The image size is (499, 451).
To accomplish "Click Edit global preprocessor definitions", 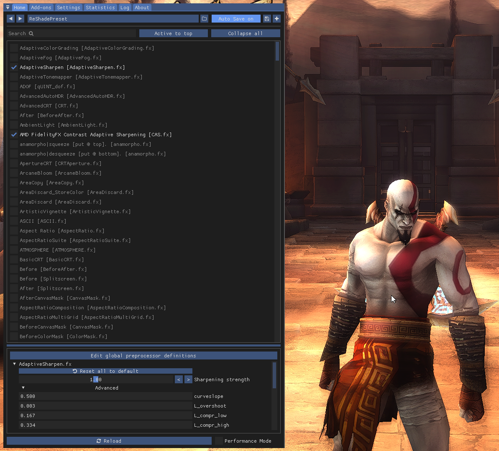I will [143, 356].
